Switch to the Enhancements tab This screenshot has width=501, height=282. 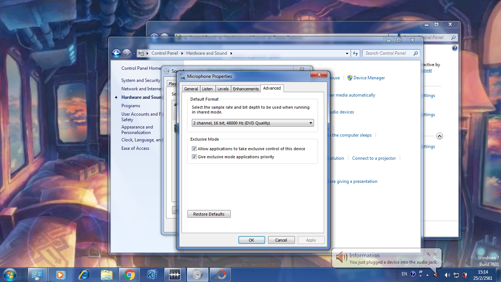246,89
